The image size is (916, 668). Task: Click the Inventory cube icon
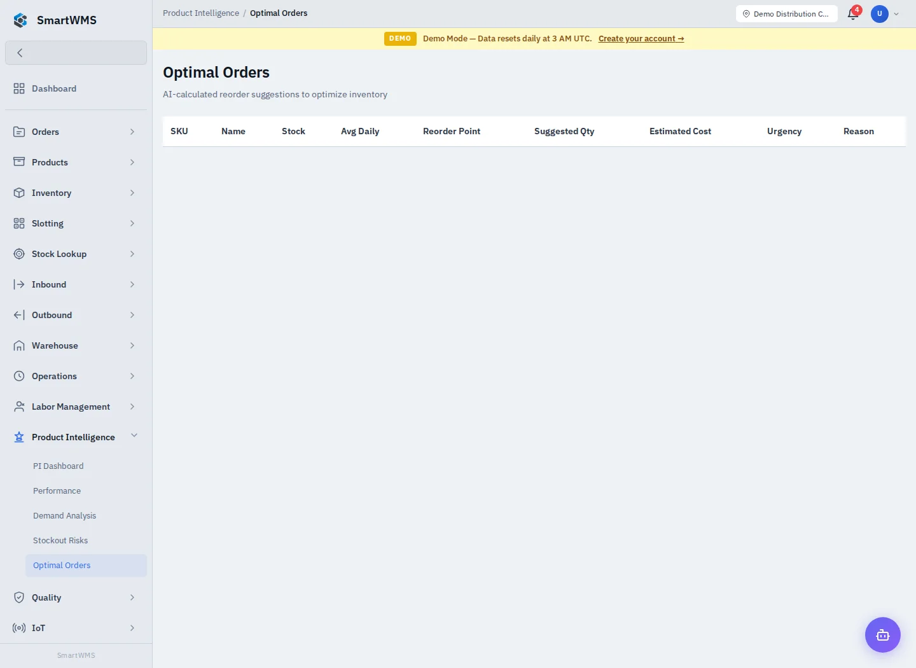19,193
